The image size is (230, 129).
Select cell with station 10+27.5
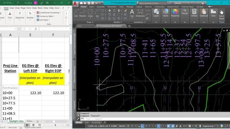(10, 98)
